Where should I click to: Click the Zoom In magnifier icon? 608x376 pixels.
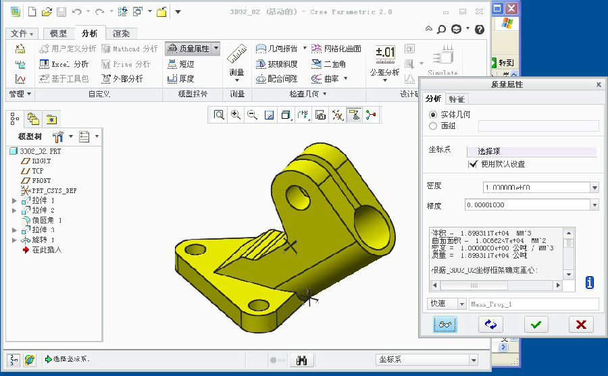(x=236, y=115)
